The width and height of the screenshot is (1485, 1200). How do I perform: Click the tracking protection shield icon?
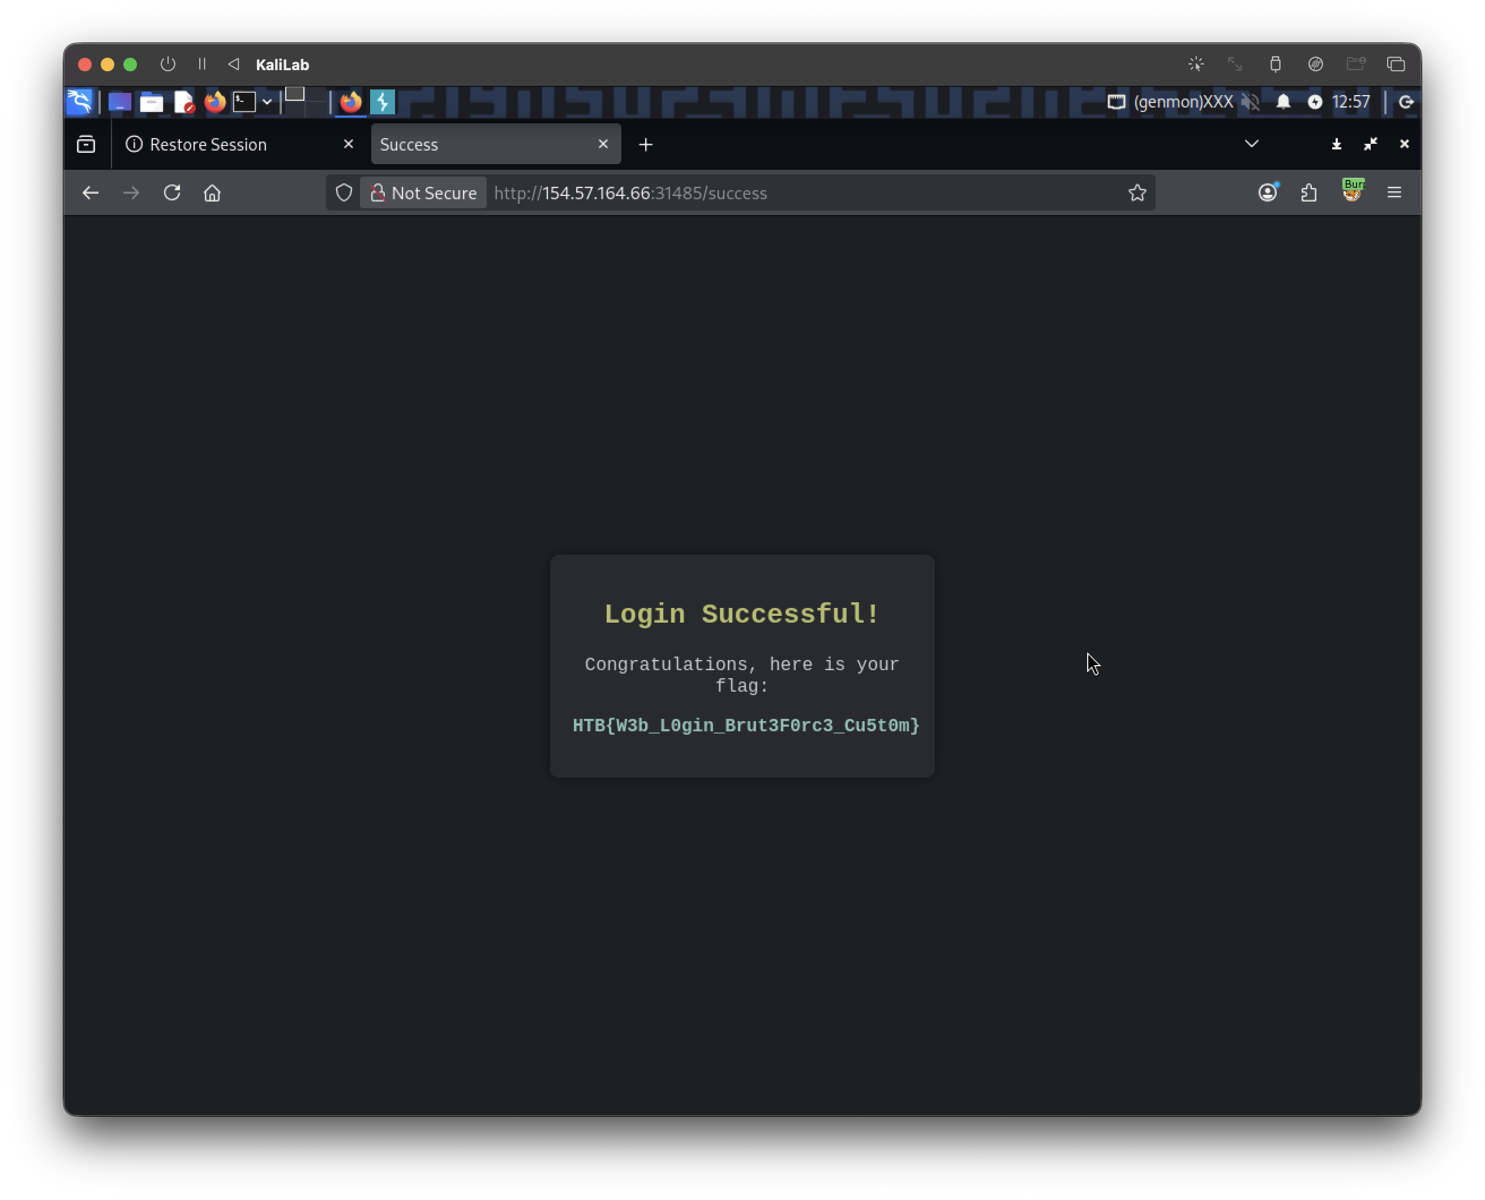click(344, 193)
